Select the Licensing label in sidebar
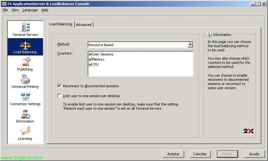268x161 pixels. (25, 139)
